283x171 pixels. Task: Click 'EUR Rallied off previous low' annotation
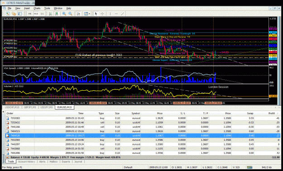click(99, 55)
